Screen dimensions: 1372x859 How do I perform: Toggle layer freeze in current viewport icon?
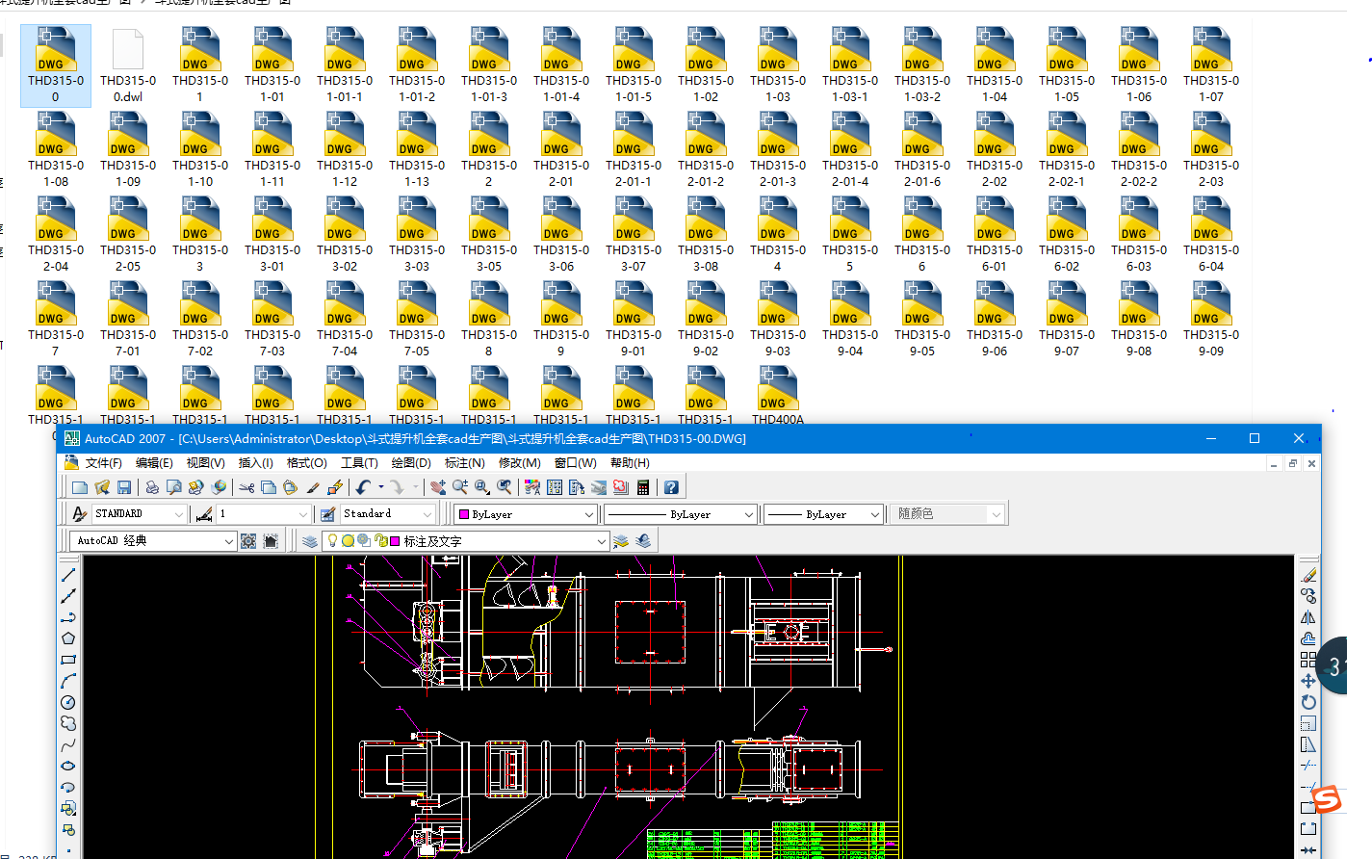364,541
